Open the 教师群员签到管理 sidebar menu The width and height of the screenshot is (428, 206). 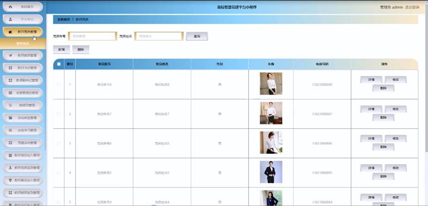click(23, 193)
